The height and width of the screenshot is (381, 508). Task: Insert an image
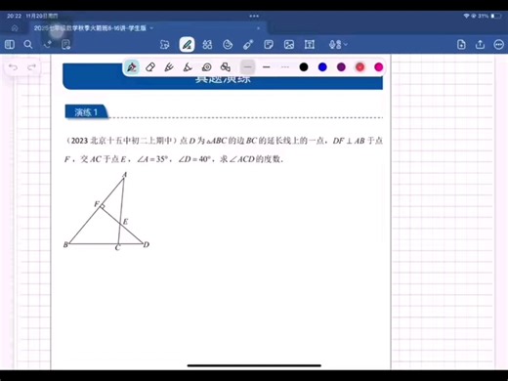pyautogui.click(x=289, y=45)
